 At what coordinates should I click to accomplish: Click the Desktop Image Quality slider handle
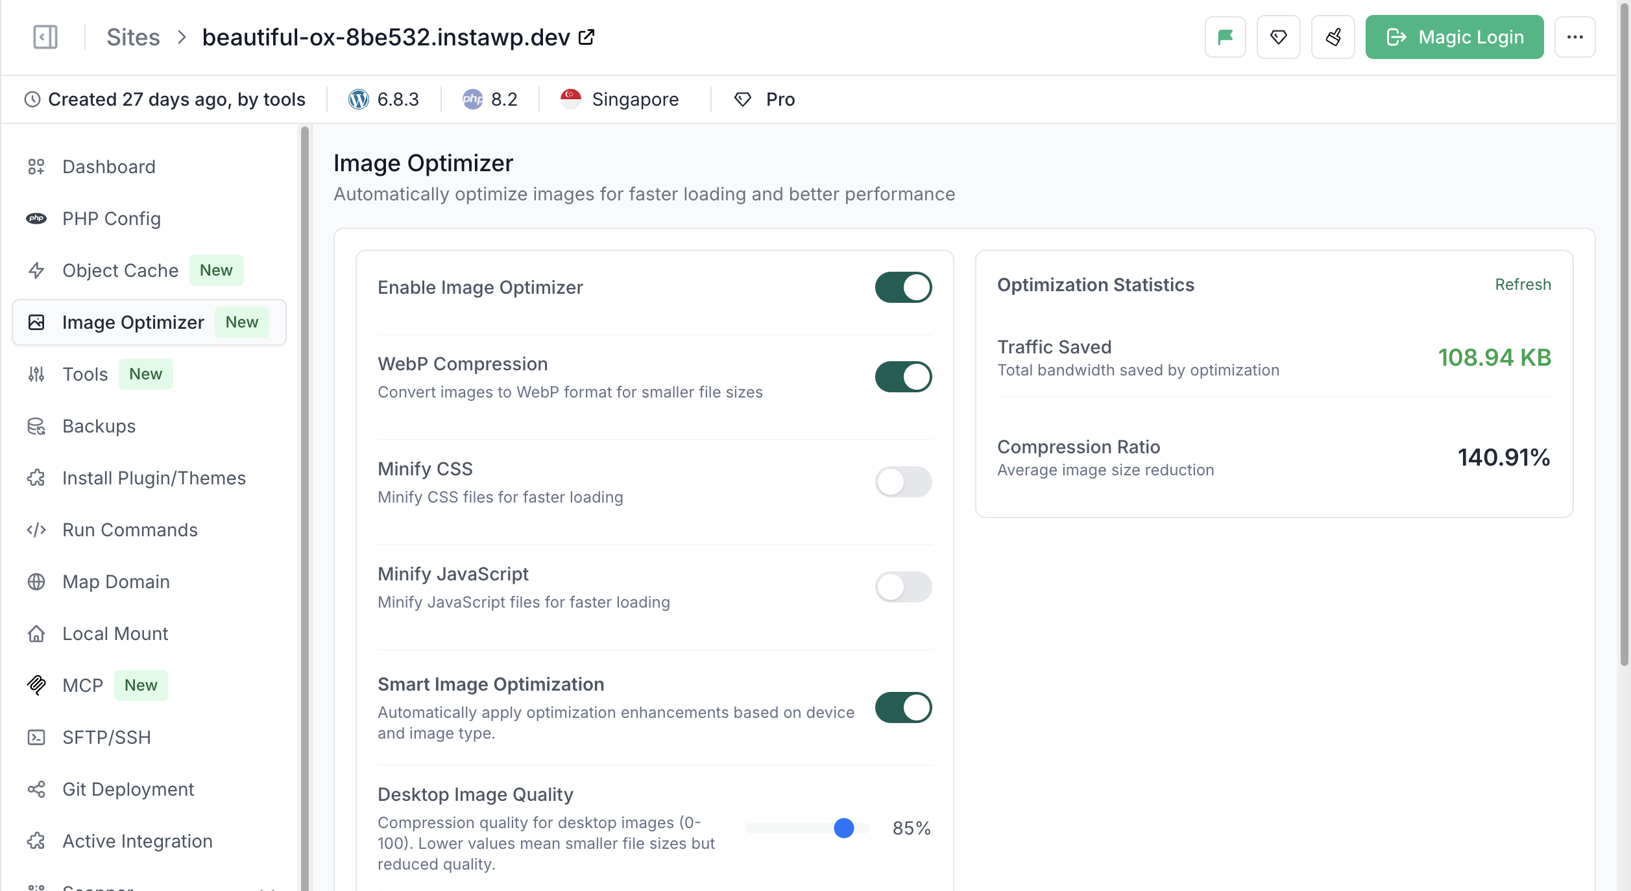(x=843, y=828)
